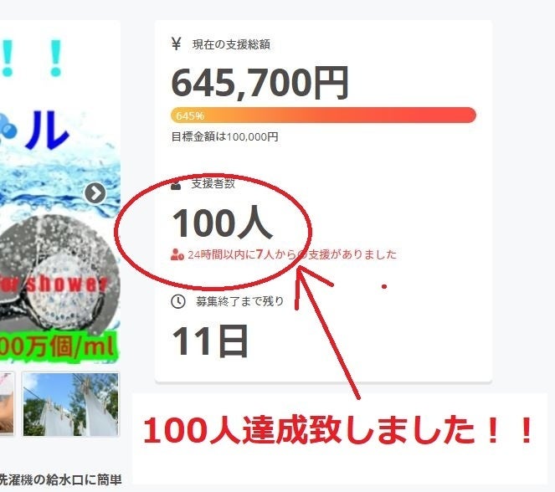Click the green 万個/ml banner in image
Image resolution: width=555 pixels, height=492 pixels.
[59, 346]
